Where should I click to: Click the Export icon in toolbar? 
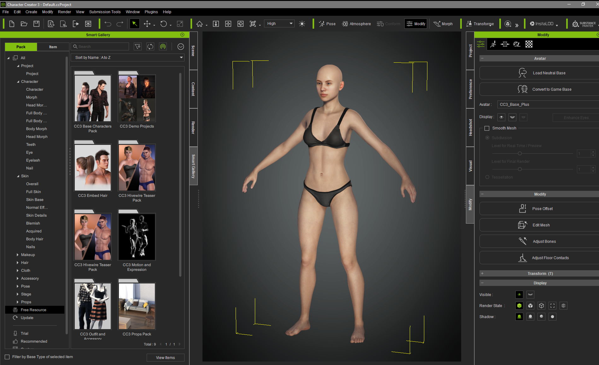point(76,24)
